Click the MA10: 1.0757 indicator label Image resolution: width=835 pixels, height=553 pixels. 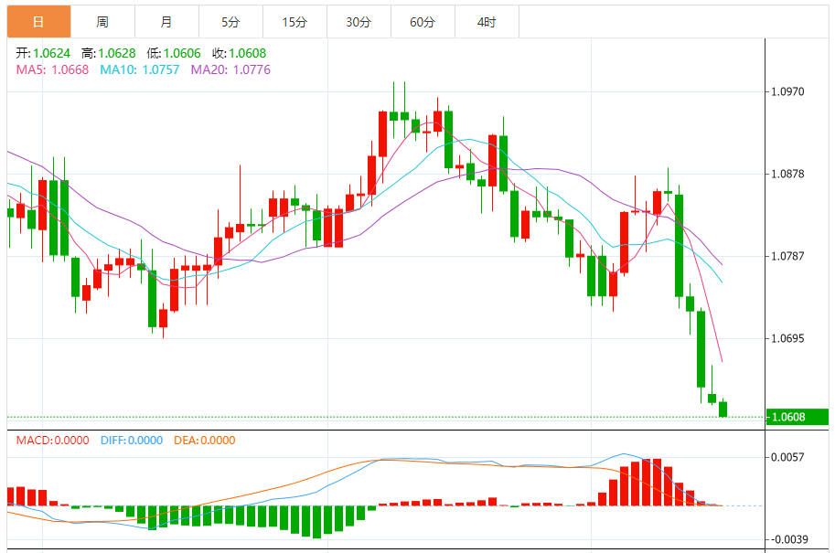(x=140, y=69)
